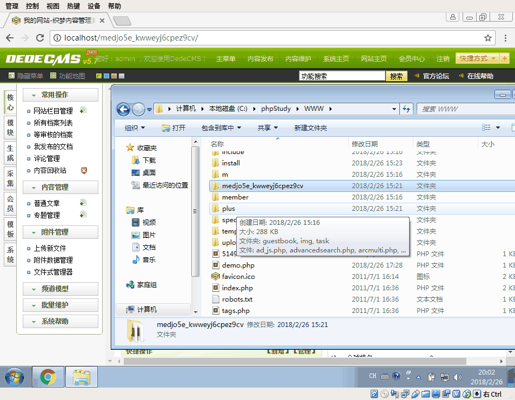Open the 组织 dropdown menu
This screenshot has height=400, width=515.
pos(135,128)
